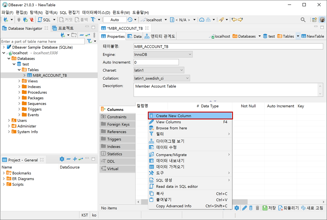Viewport: 327px width, 220px height.
Task: Click the 커밋 (commit) toolbar icon
Action: coord(64,19)
